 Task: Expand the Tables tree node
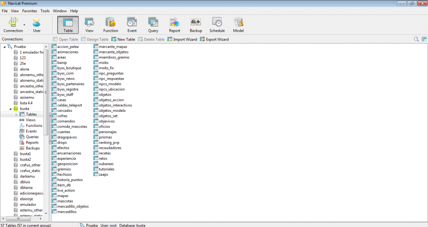tap(16, 114)
